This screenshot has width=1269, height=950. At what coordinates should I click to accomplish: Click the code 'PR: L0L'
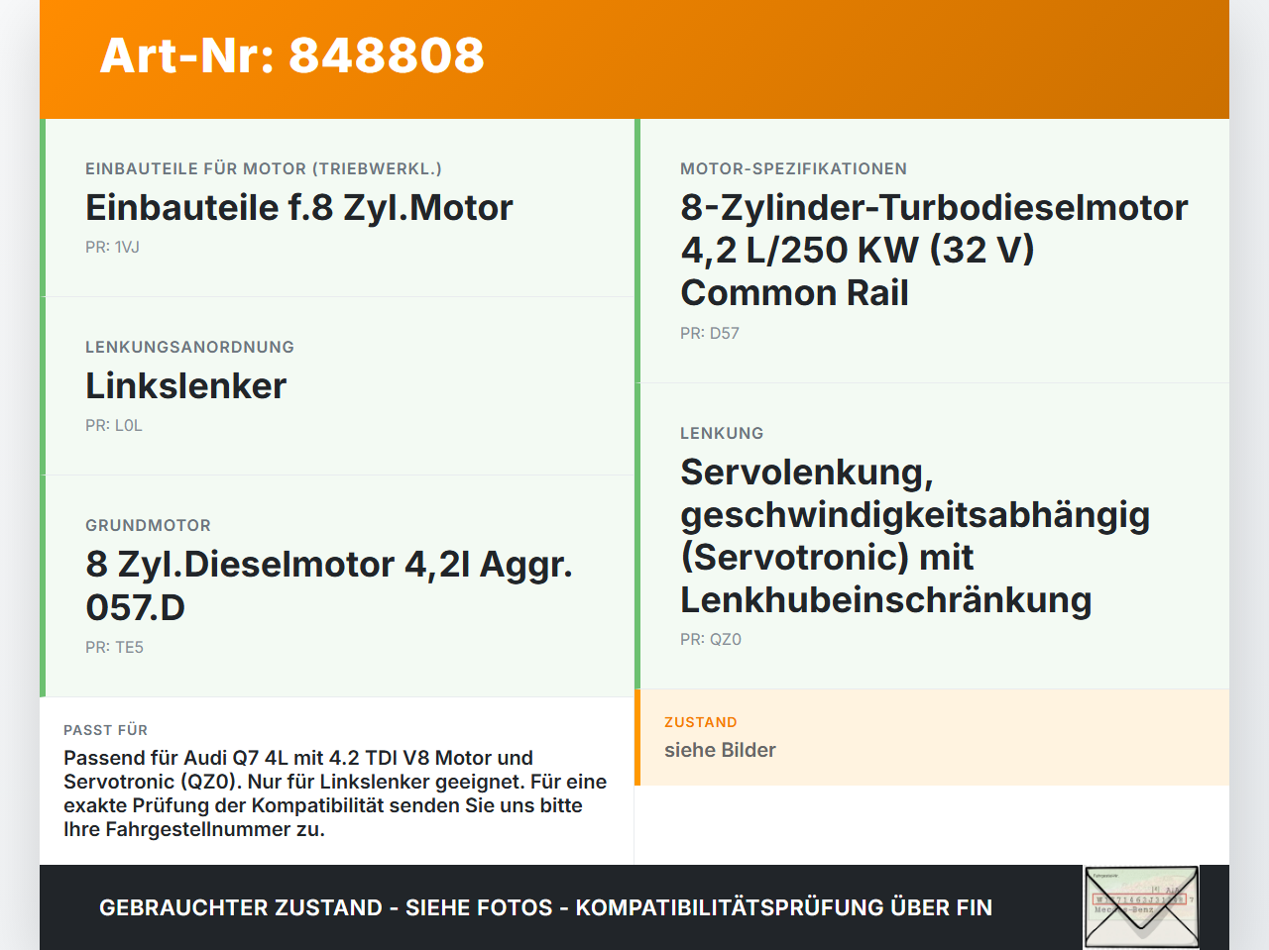114,425
